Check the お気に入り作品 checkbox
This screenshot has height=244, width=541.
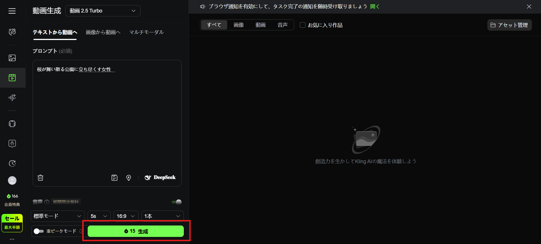click(x=303, y=25)
